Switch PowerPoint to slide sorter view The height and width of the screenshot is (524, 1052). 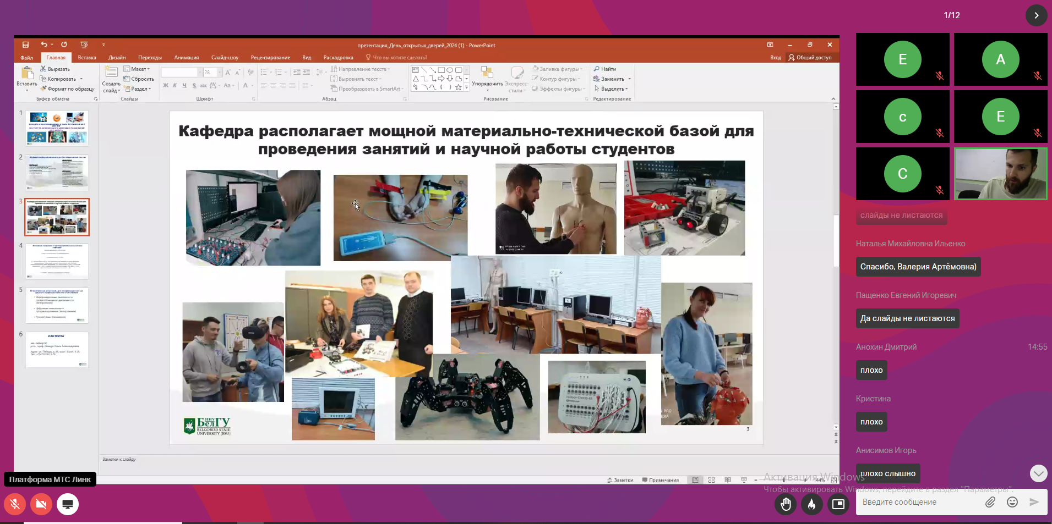[711, 480]
